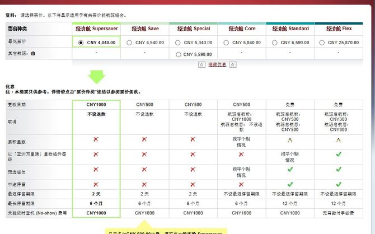This screenshot has width=375, height=234.
Task: Click the Special stopover red cross
Action: coord(193,185)
